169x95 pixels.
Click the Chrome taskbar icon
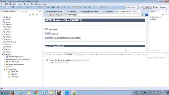click(36, 93)
